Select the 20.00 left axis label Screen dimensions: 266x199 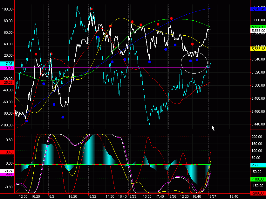(x=8, y=56)
